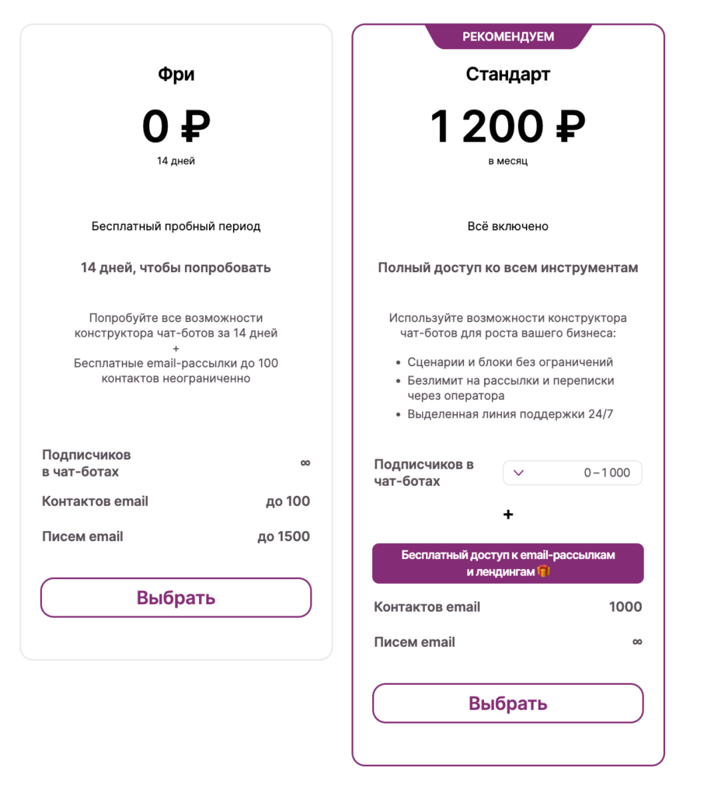The width and height of the screenshot is (711, 796).
Task: Click "Выделенная линия поддержки 24/7" bullet
Action: point(510,414)
